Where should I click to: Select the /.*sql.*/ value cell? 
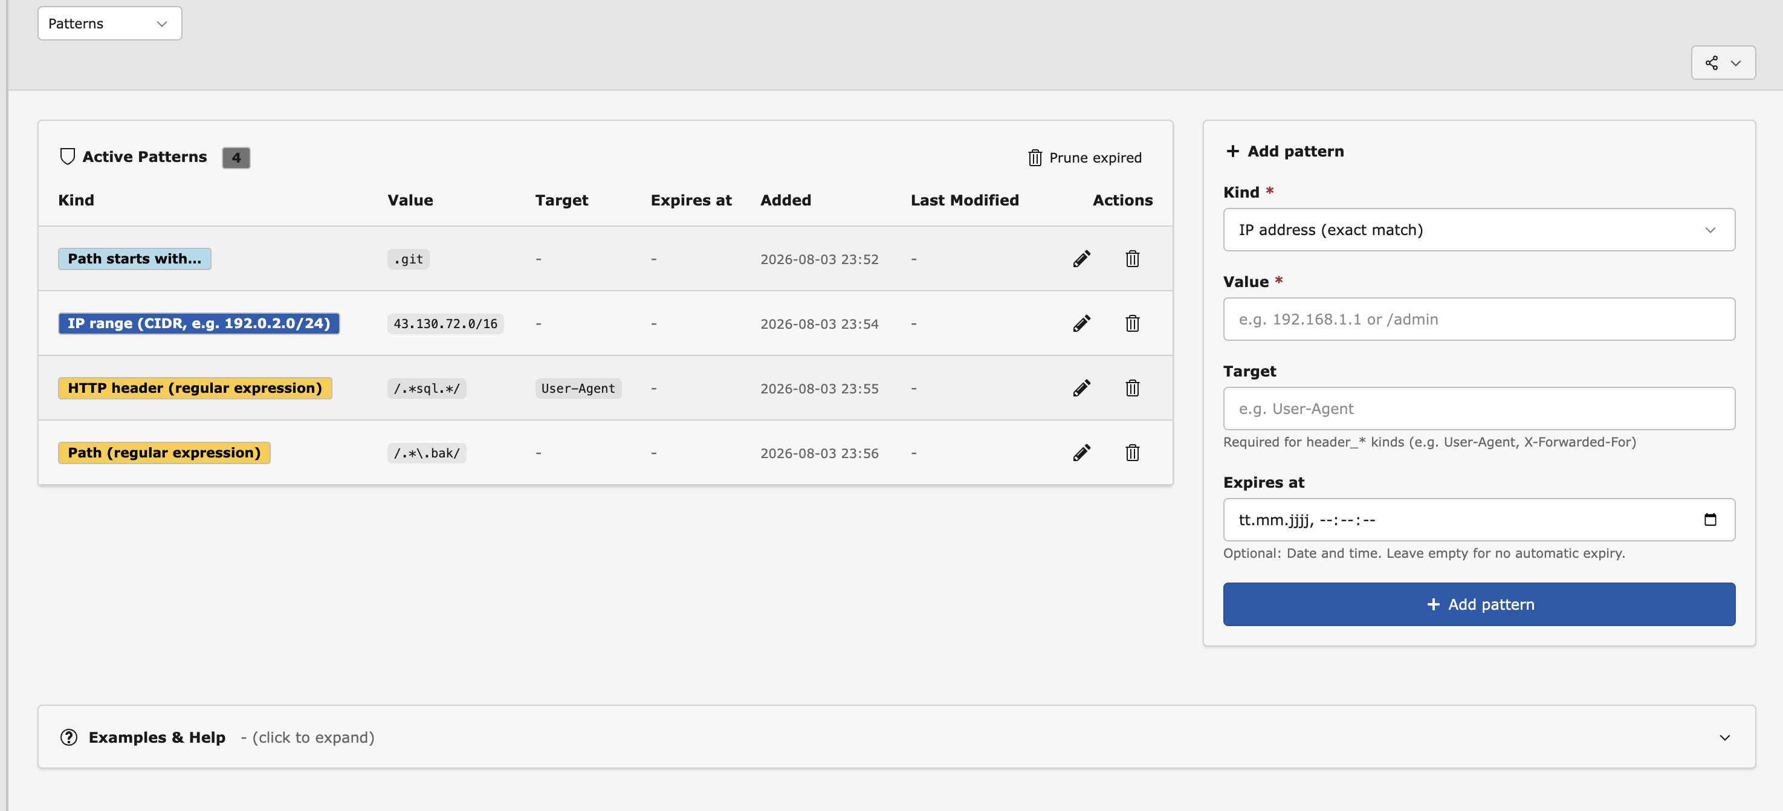[426, 388]
